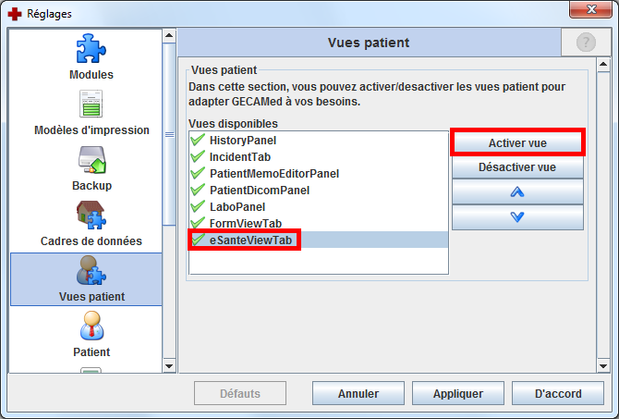Click Appliquer to apply changes

click(x=458, y=393)
